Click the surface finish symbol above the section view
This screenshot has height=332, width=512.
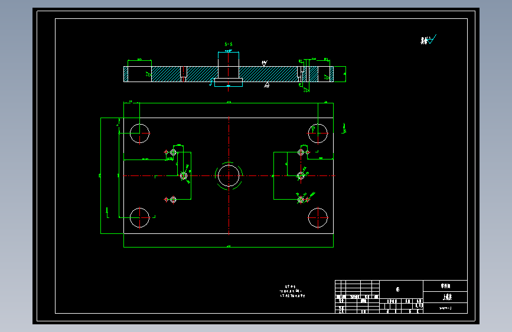[x=264, y=63]
